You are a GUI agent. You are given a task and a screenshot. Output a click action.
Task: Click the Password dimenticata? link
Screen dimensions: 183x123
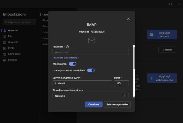[65, 58]
